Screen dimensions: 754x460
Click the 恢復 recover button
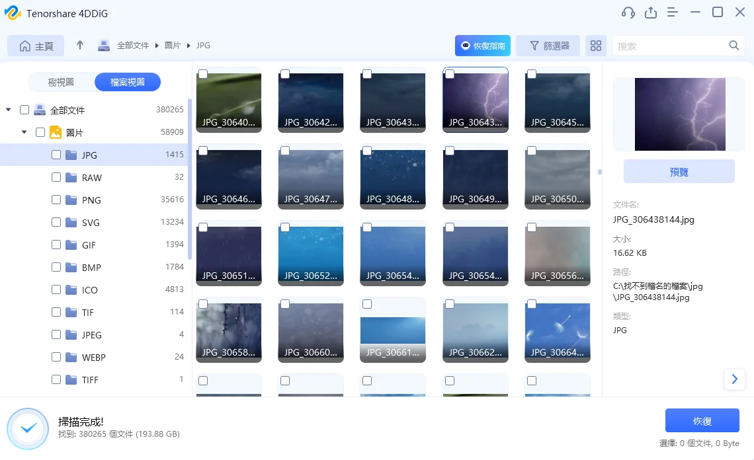click(x=702, y=420)
